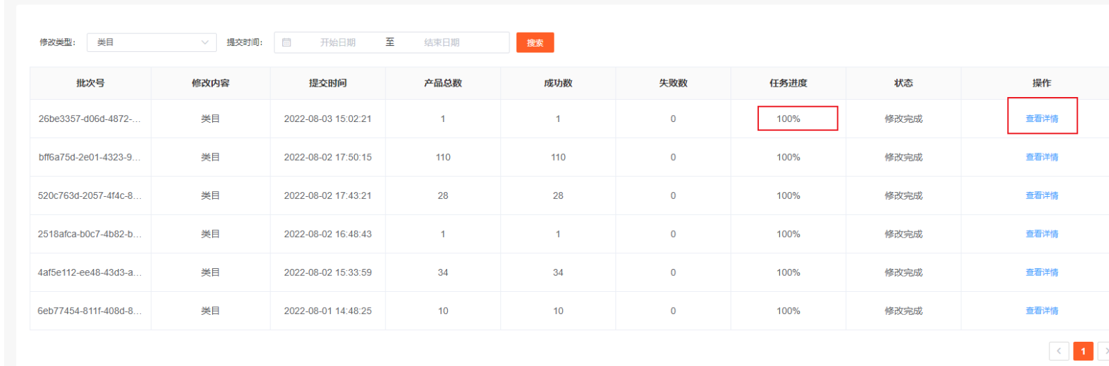Click the calendar icon in date range field
The image size is (1109, 366).
pyautogui.click(x=287, y=42)
